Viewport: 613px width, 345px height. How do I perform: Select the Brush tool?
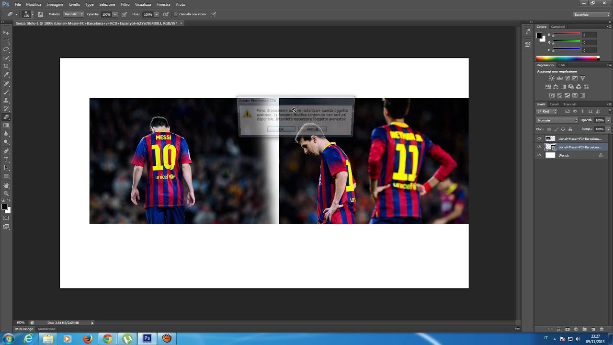tap(6, 92)
